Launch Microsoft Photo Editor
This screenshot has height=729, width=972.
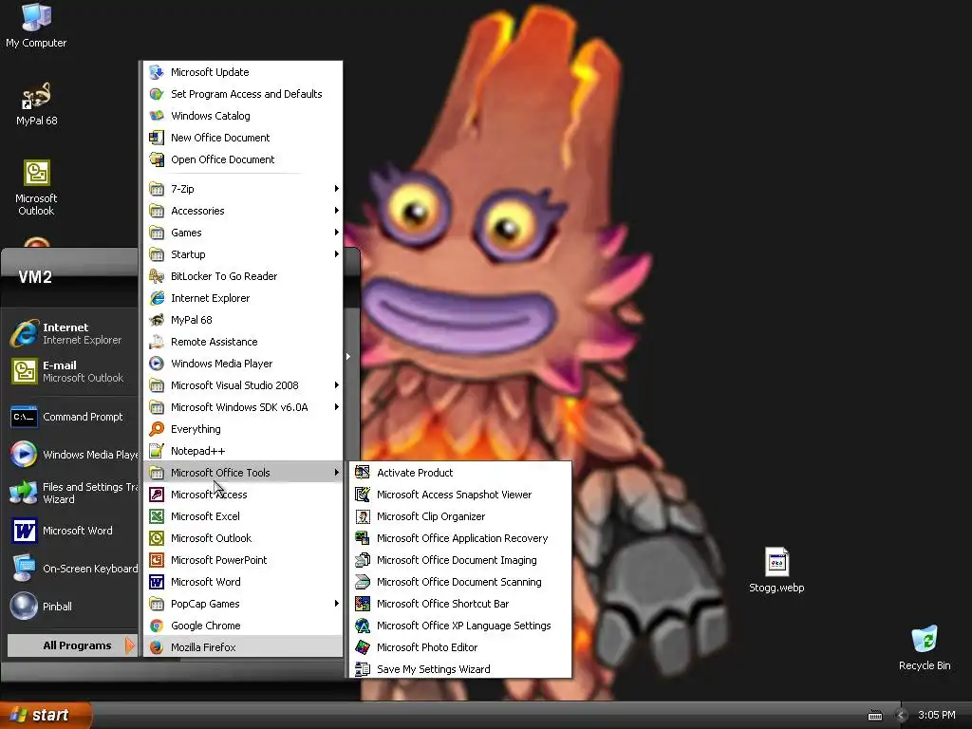click(x=460, y=647)
